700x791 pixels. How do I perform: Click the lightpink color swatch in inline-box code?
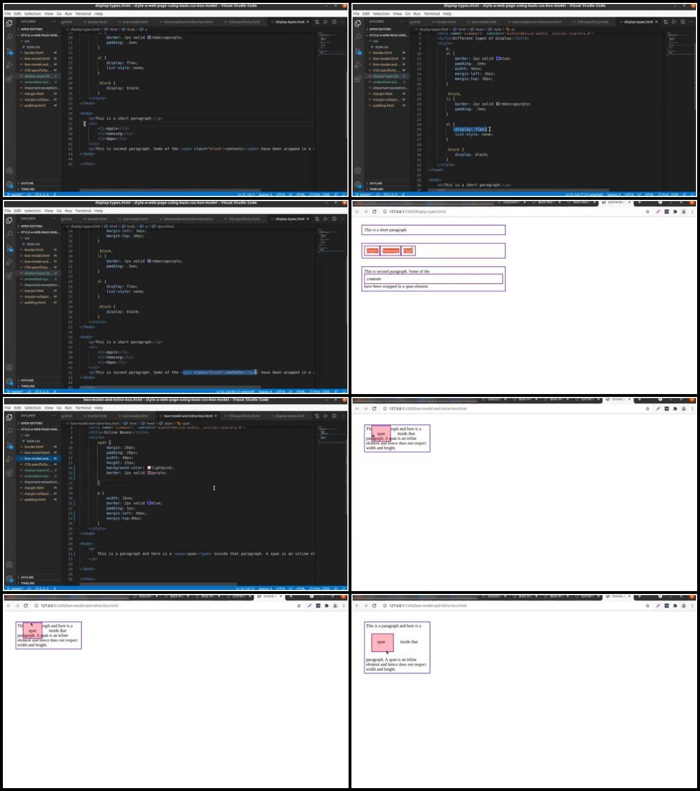pos(149,468)
